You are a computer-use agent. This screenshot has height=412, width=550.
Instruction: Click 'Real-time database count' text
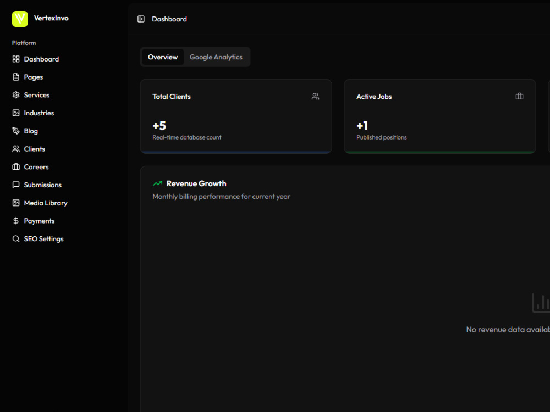pyautogui.click(x=187, y=137)
